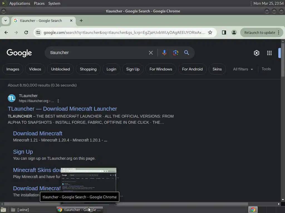Clear the search box with the X
This screenshot has width=285, height=213.
coord(151,53)
